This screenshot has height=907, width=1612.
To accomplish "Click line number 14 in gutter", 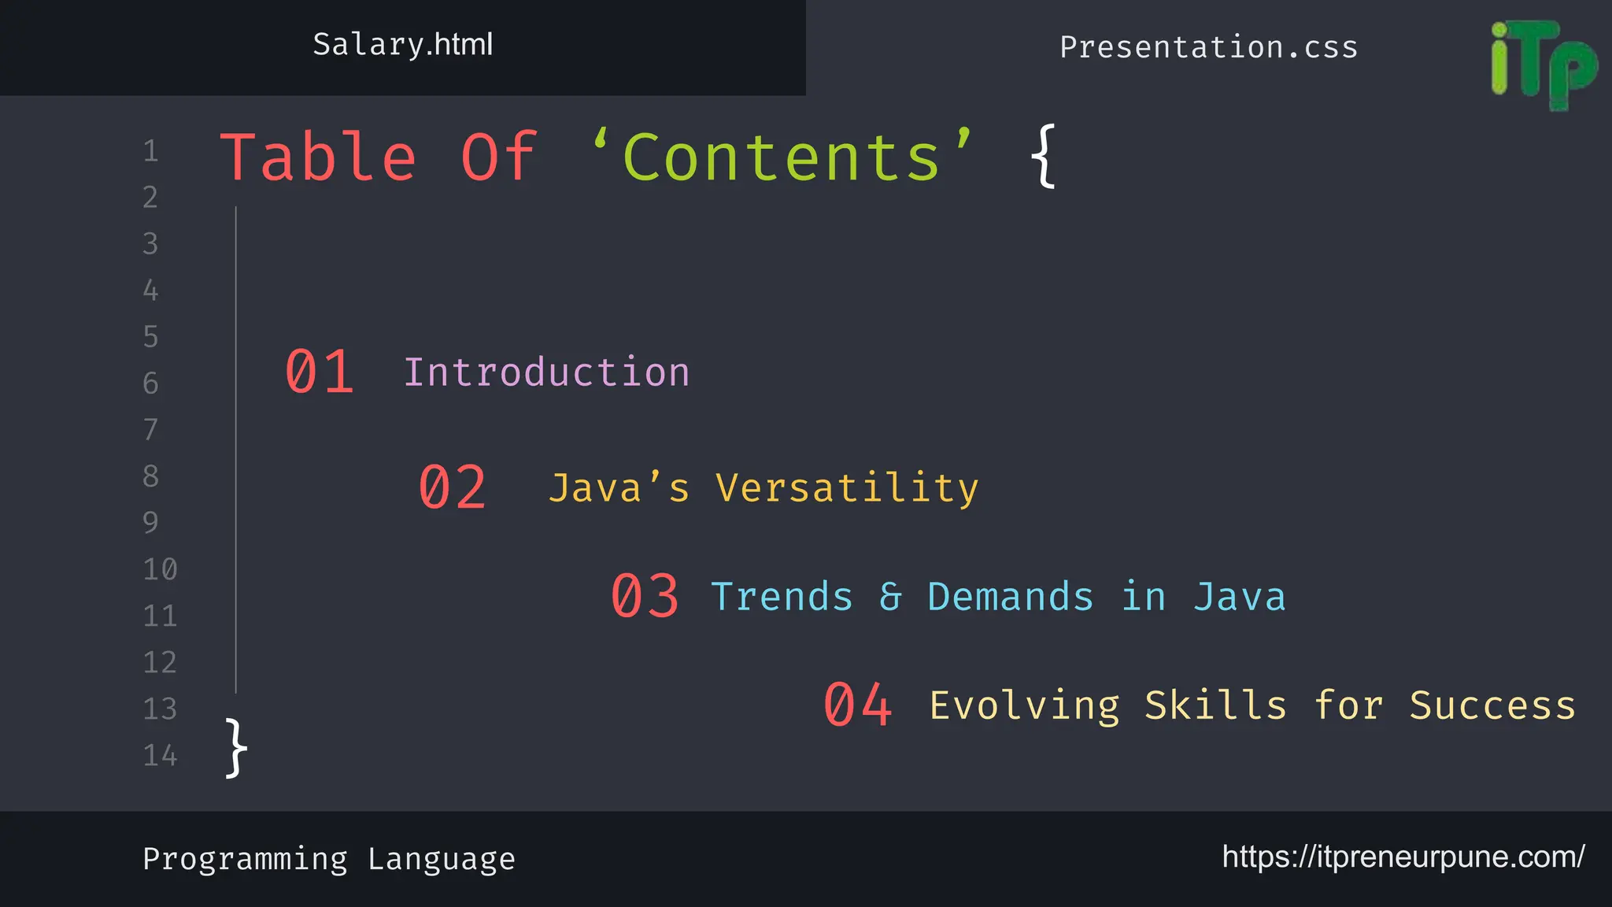I will click(x=160, y=756).
